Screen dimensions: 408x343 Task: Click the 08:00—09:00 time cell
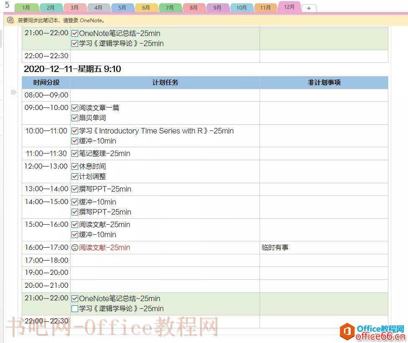(x=46, y=95)
